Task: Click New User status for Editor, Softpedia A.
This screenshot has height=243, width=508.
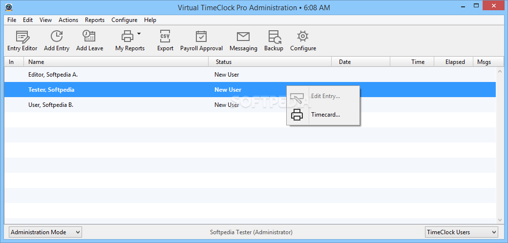Action: click(227, 75)
